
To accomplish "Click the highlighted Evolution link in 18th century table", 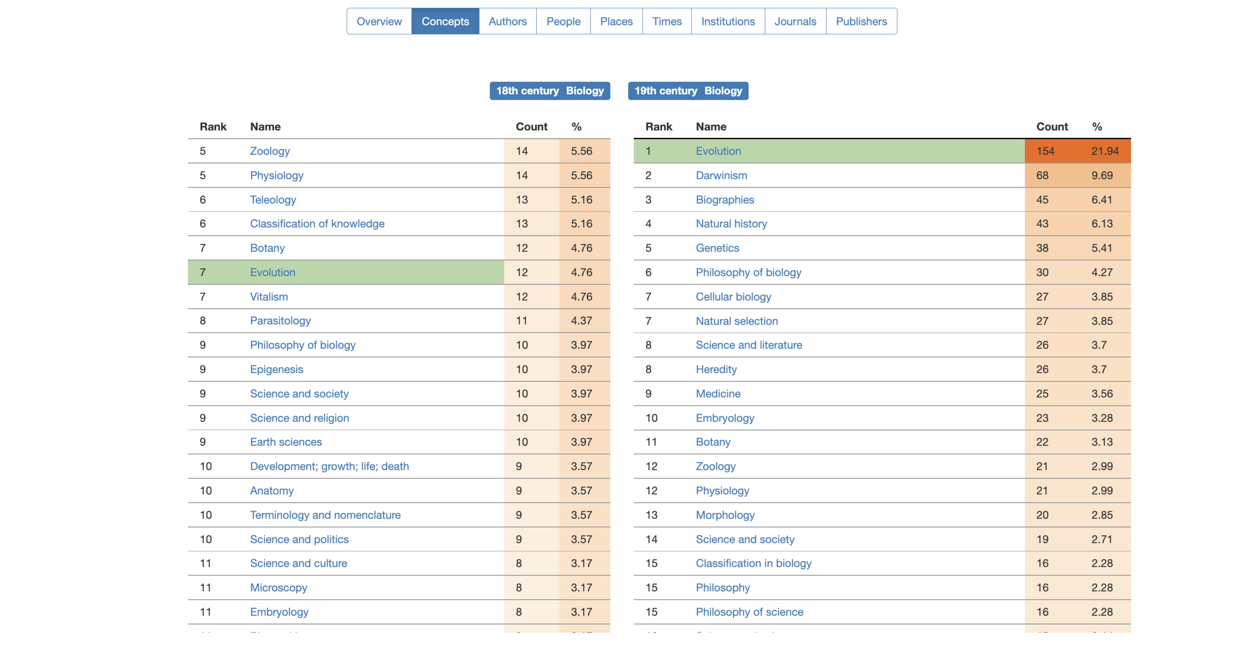I will pyautogui.click(x=272, y=272).
